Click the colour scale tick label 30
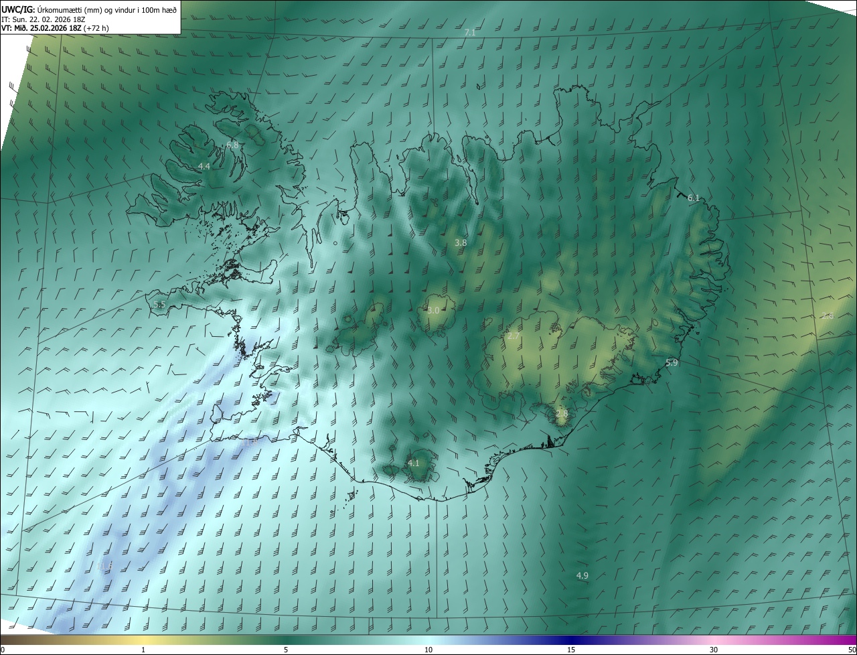 pos(714,650)
